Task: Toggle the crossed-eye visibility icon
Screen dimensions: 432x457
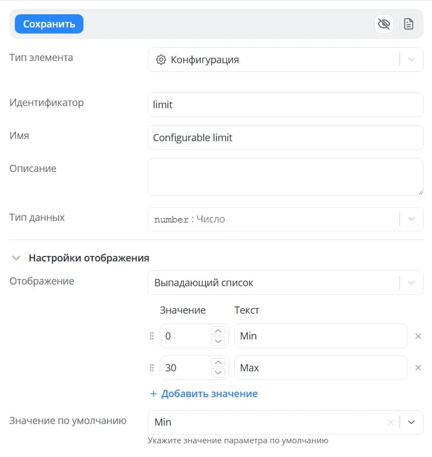Action: (384, 24)
